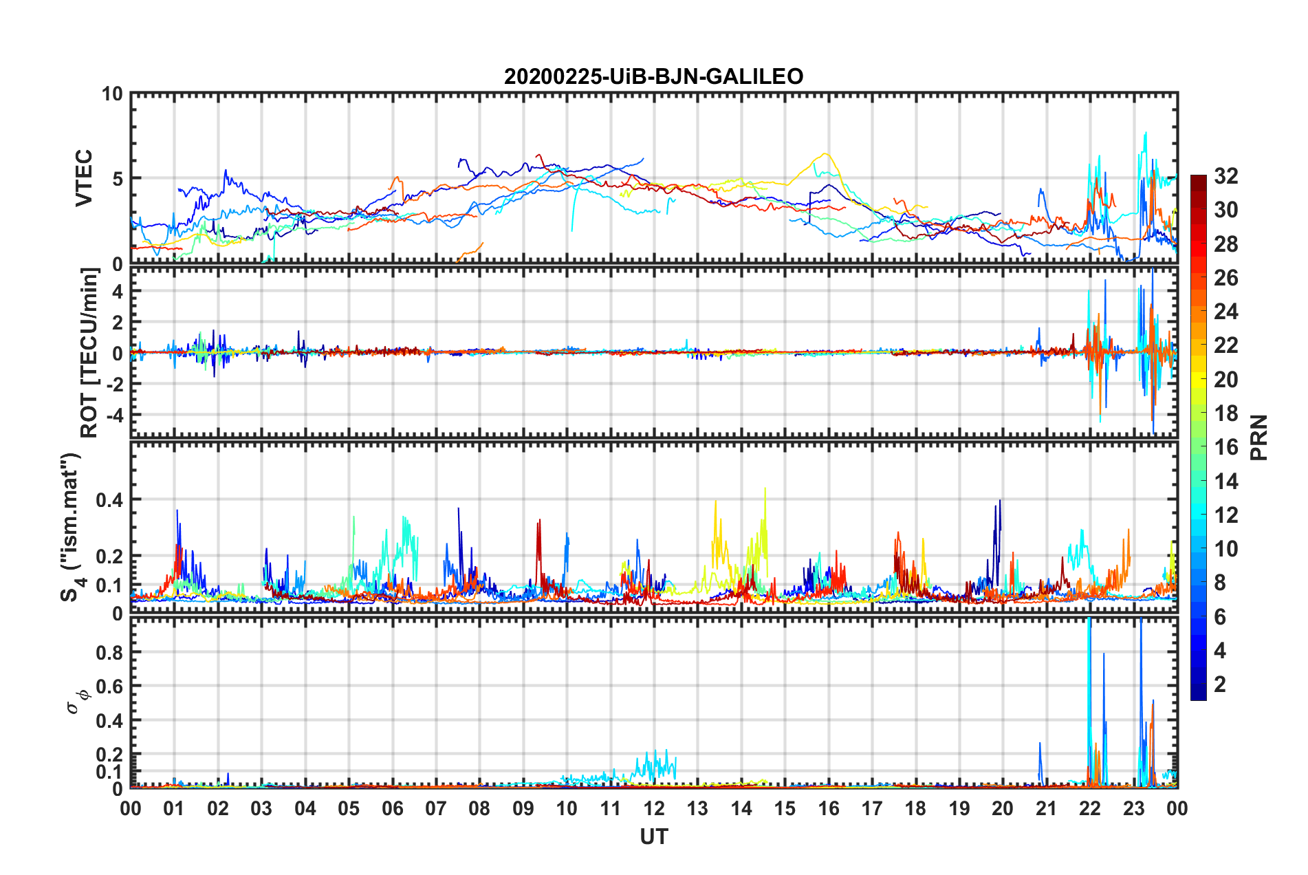Click the UT axis tick label "12"
The height and width of the screenshot is (875, 1308).
pyautogui.click(x=654, y=808)
